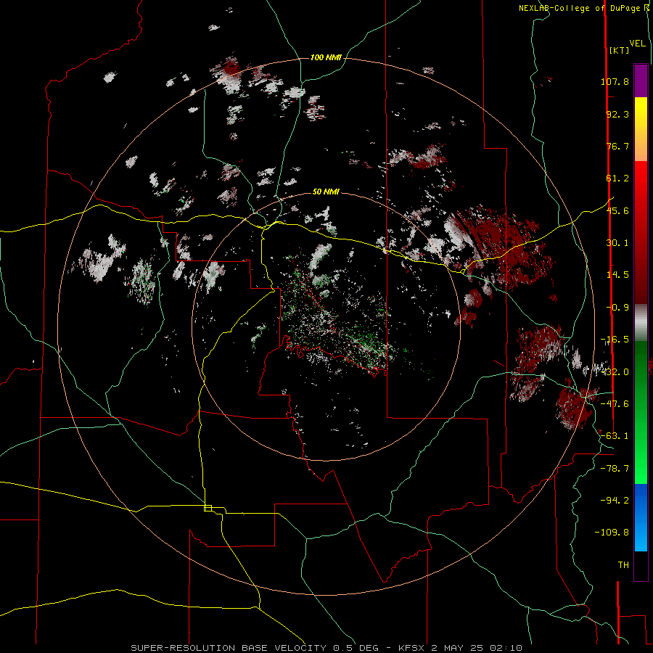Click the -0.9 scale value
The width and height of the screenshot is (653, 653).
617,308
